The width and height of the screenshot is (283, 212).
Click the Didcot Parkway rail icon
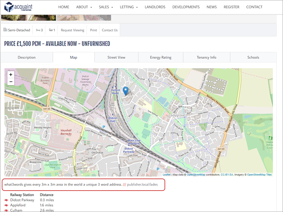click(6, 200)
